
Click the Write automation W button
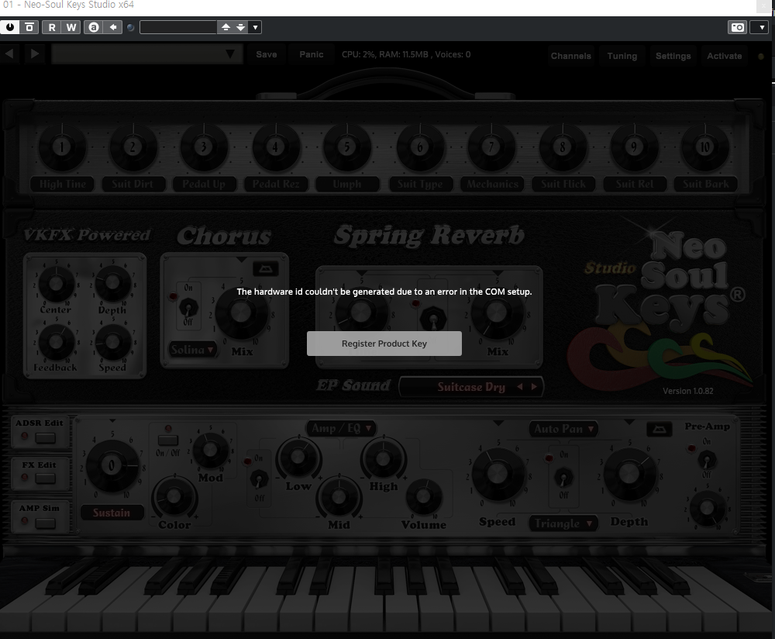[x=71, y=27]
